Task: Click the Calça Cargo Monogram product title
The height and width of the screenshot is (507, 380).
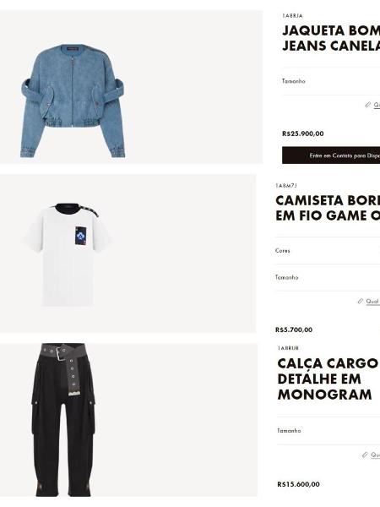Action: click(328, 379)
